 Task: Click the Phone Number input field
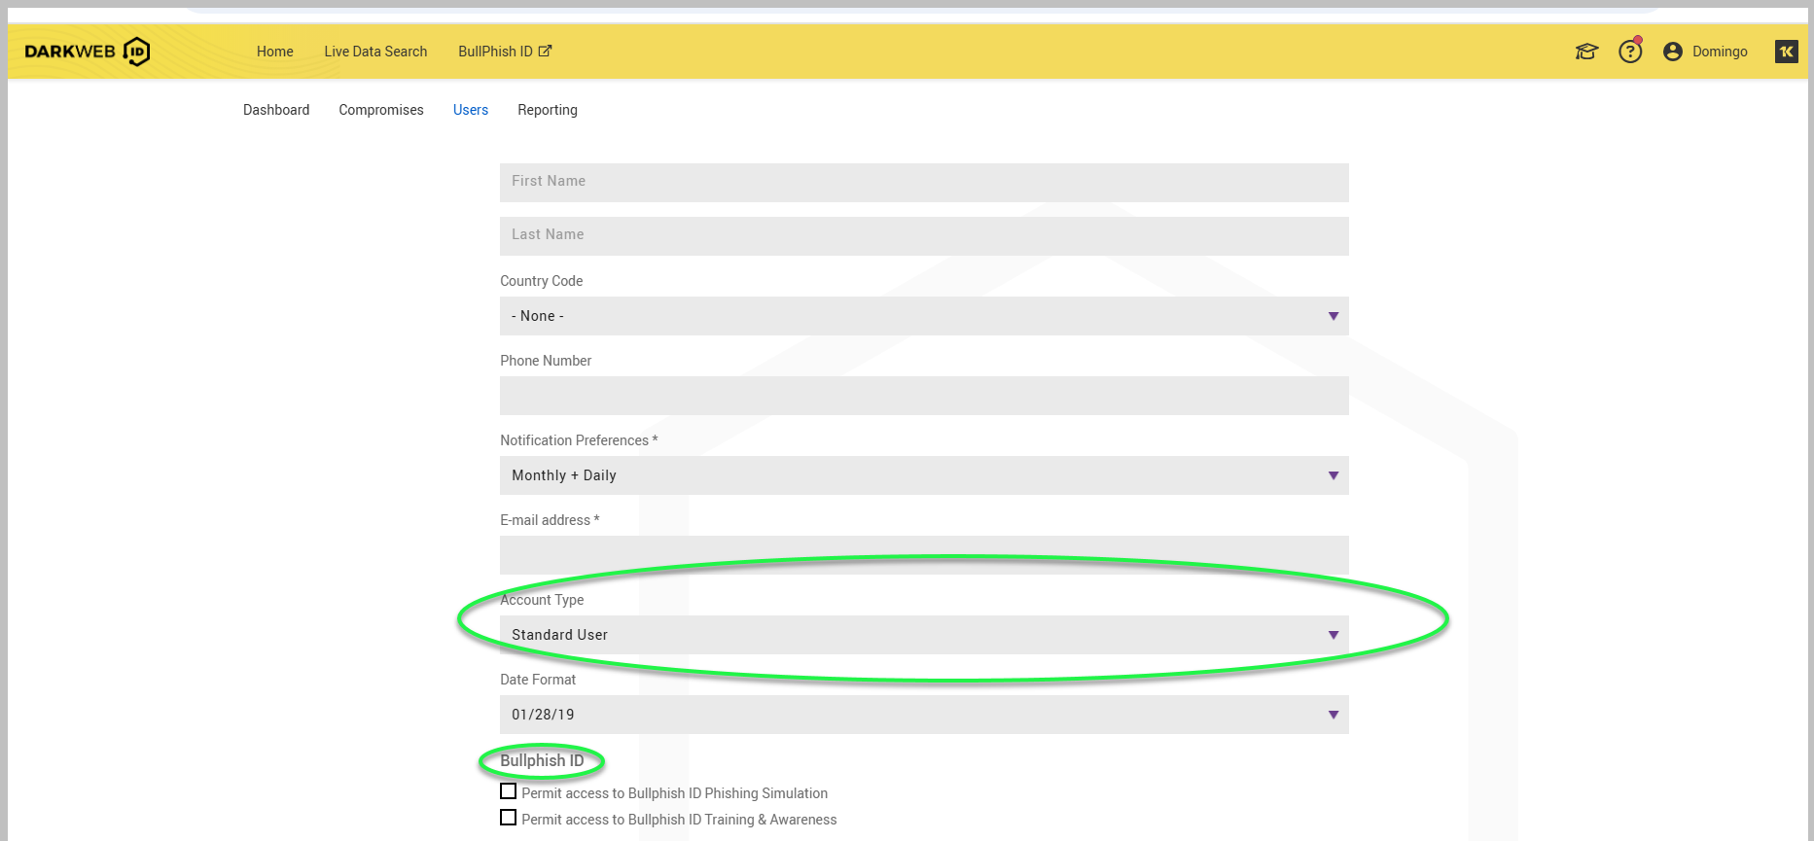click(x=923, y=396)
